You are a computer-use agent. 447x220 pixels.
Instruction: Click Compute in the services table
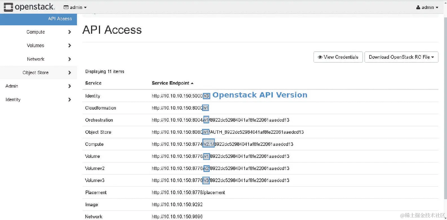pyautogui.click(x=94, y=144)
